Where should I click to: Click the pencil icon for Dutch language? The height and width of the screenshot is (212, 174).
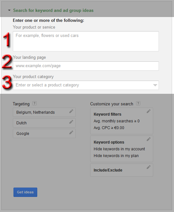coord(71,122)
